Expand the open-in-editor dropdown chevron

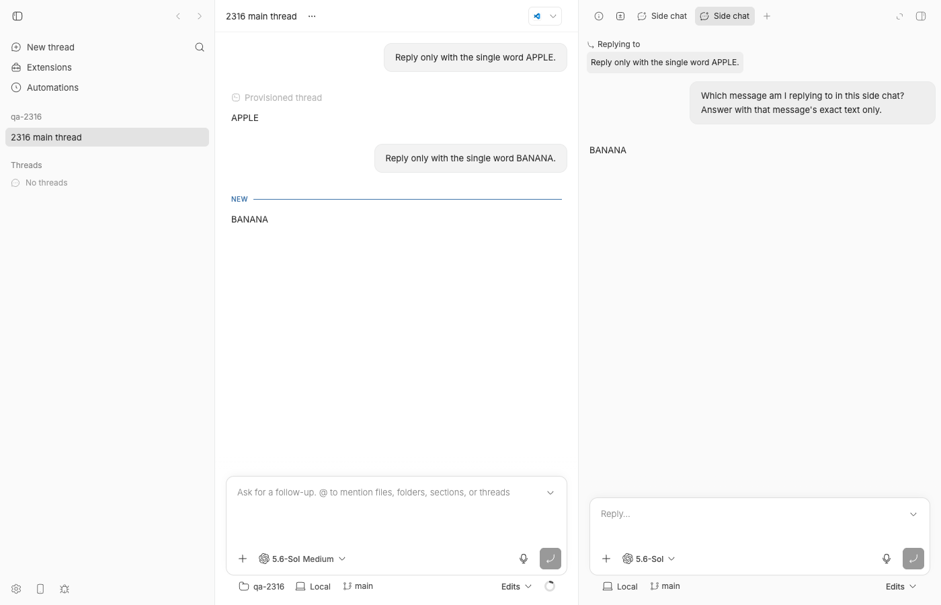click(553, 16)
